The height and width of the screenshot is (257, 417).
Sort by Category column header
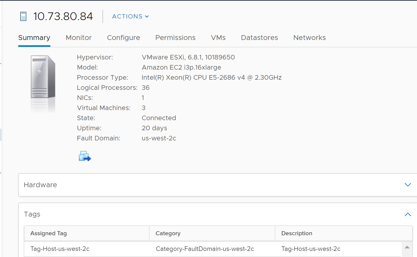(x=168, y=233)
